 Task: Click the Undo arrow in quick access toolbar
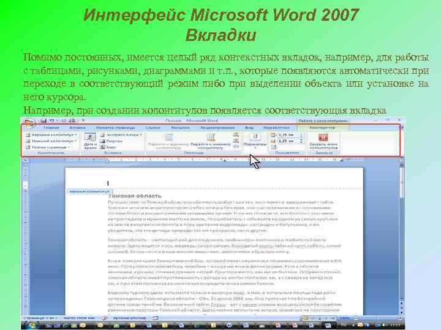(51, 120)
